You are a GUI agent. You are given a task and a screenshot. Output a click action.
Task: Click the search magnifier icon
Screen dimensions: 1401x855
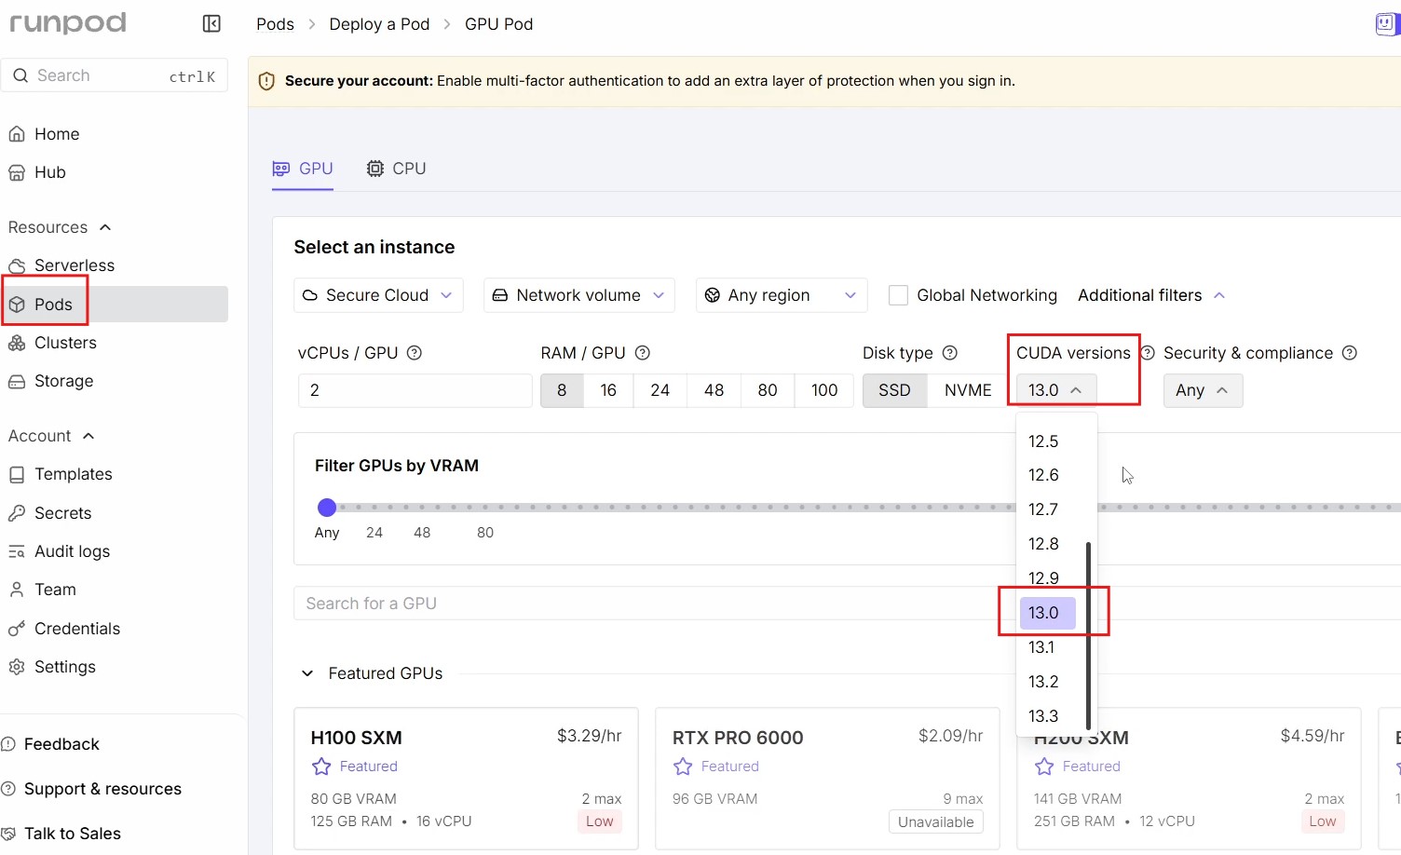click(20, 75)
